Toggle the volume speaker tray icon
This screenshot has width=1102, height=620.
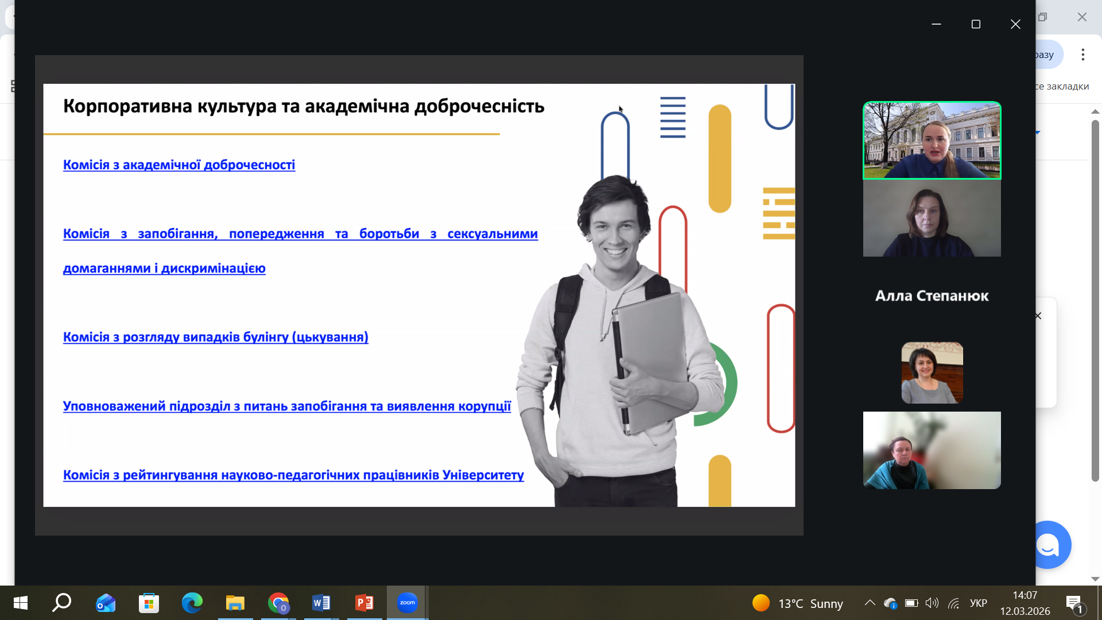932,603
